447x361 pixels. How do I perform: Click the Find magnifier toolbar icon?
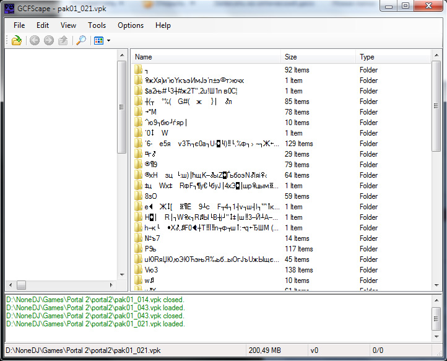click(81, 40)
